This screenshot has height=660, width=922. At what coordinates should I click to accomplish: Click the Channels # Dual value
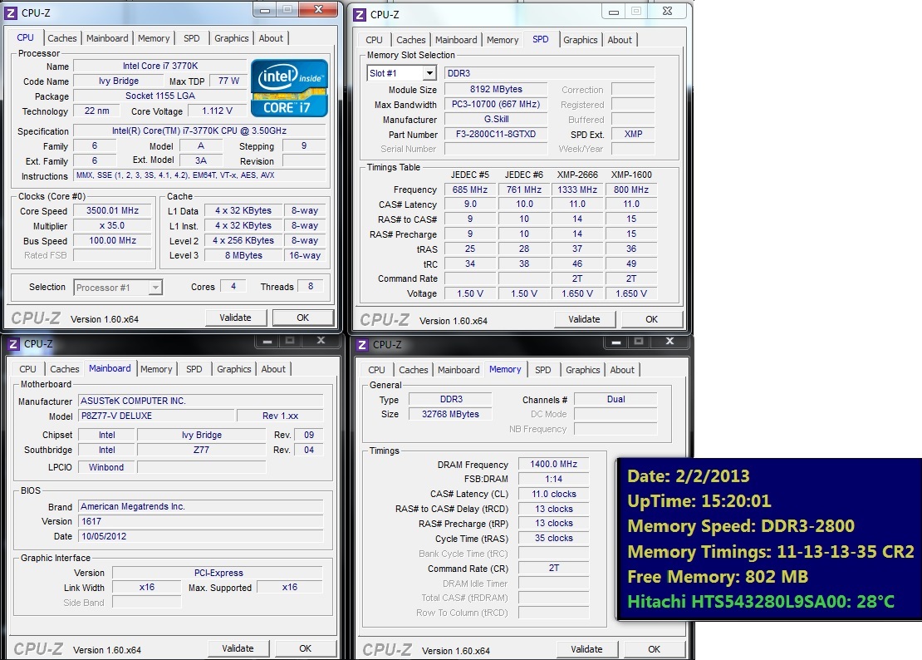click(x=615, y=400)
